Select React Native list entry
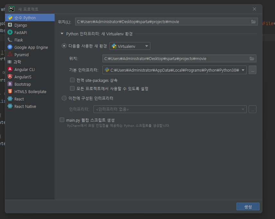275x219 pixels. click(x=30, y=106)
